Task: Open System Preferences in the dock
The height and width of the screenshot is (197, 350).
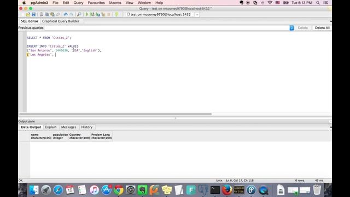Action: pos(131,190)
